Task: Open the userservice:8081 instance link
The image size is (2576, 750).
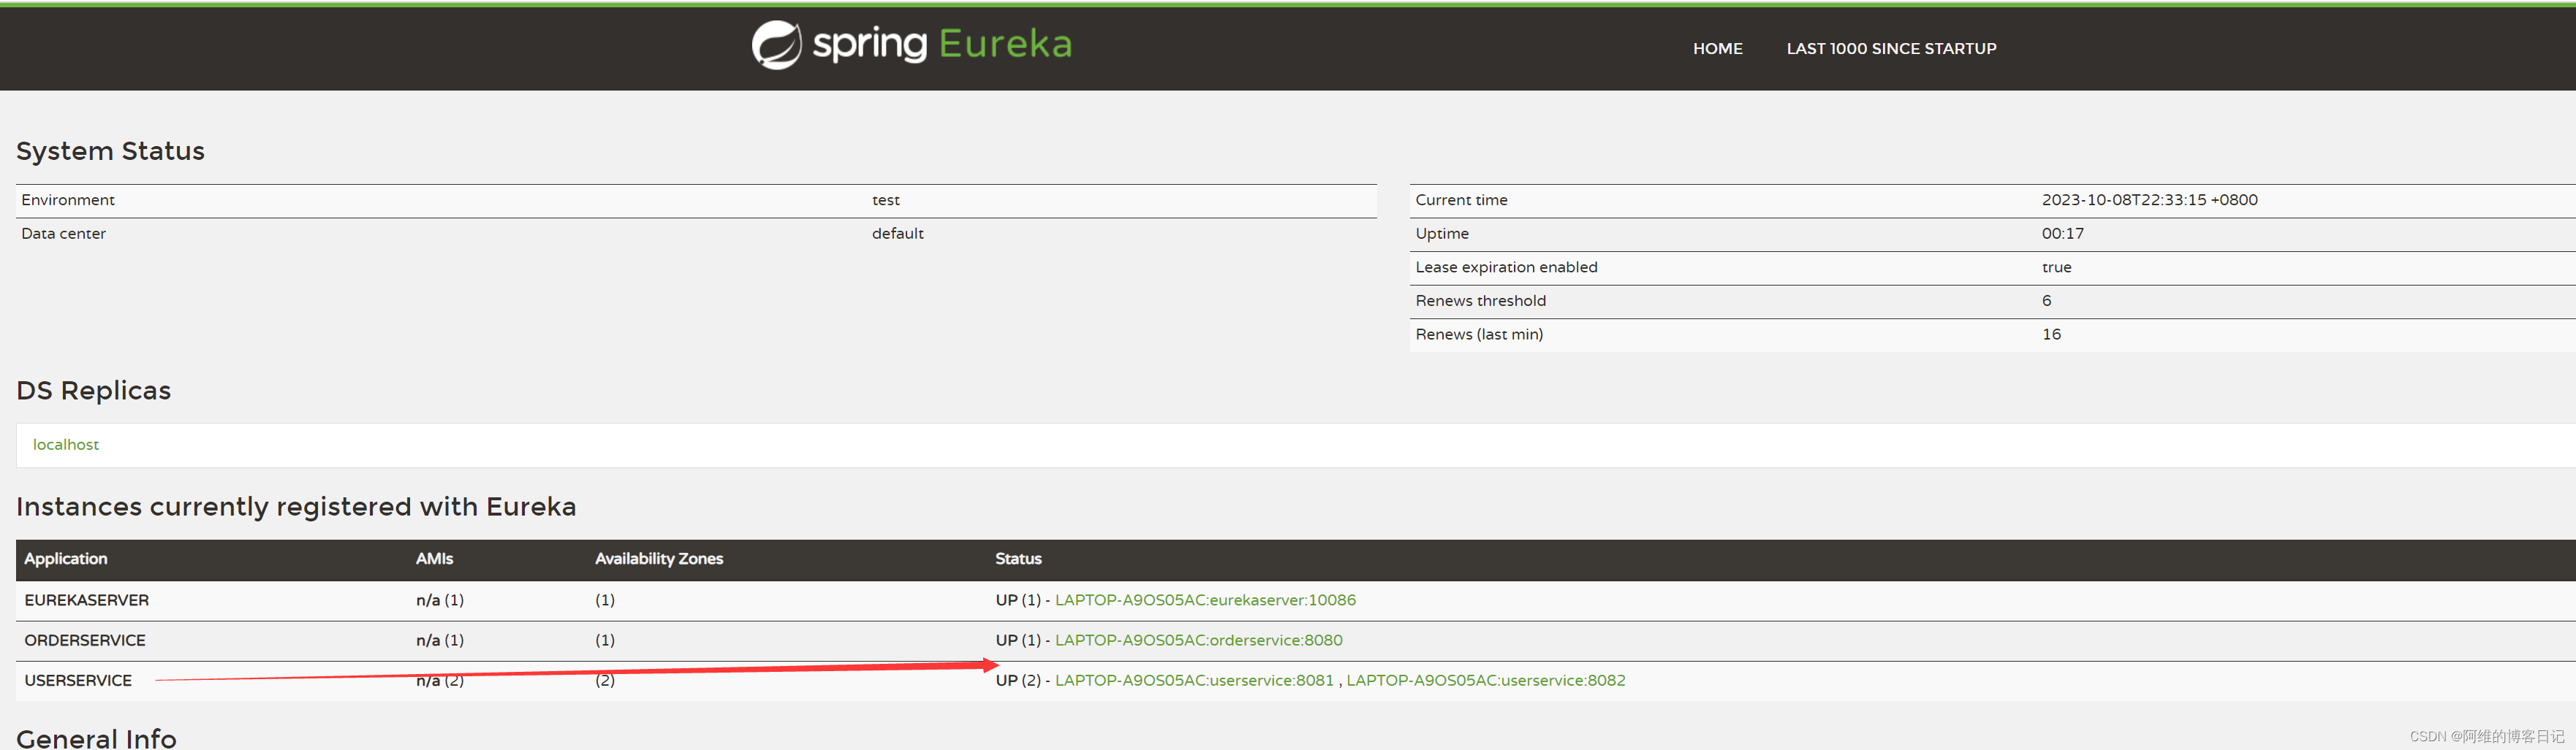Action: pos(1194,680)
